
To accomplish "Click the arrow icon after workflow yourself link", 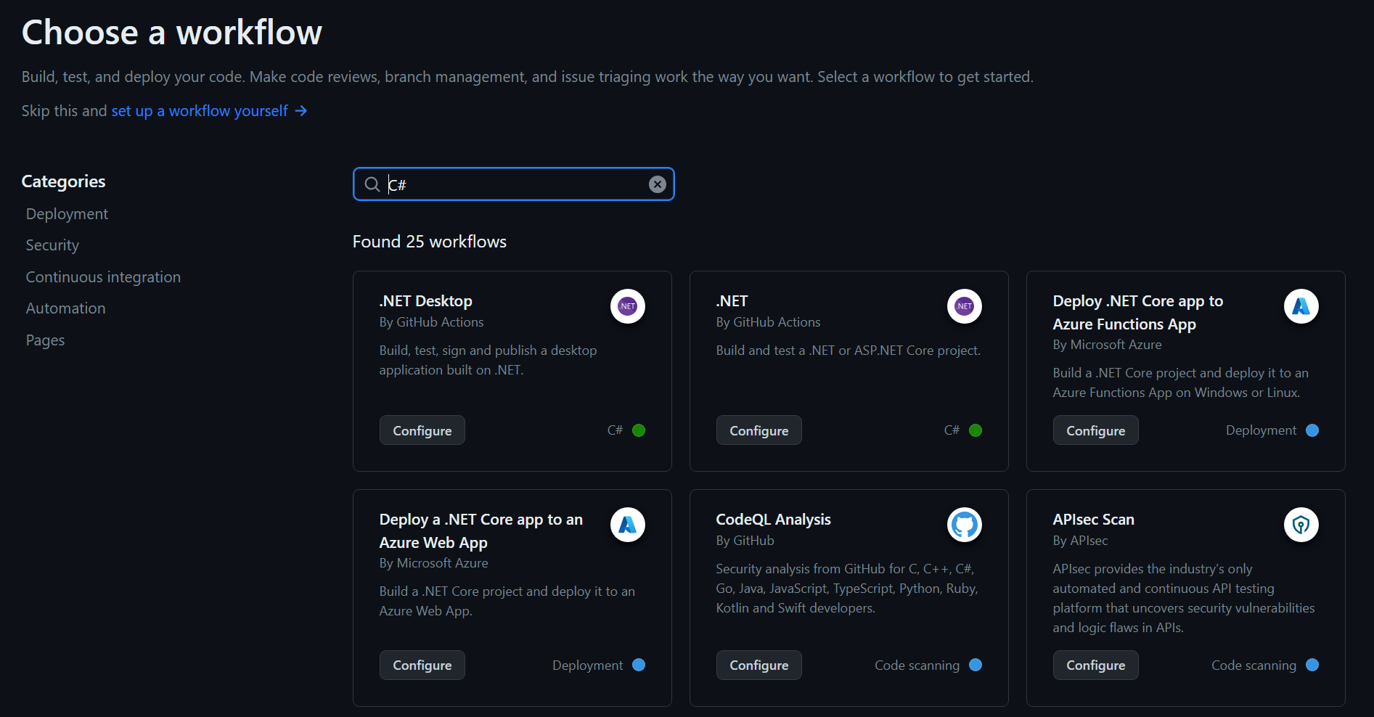I will tap(301, 111).
